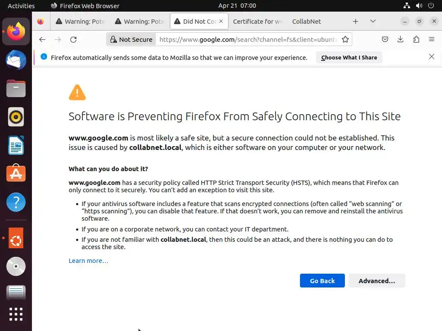The height and width of the screenshot is (331, 442).
Task: Open the Extensions puzzle icon
Action: click(416, 40)
